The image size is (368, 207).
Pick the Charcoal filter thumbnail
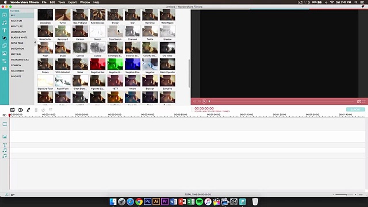pyautogui.click(x=133, y=31)
